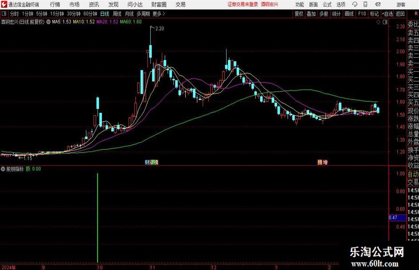The width and height of the screenshot is (419, 270).
Task: Click the 统计 statistics button
Action: pyautogui.click(x=336, y=14)
